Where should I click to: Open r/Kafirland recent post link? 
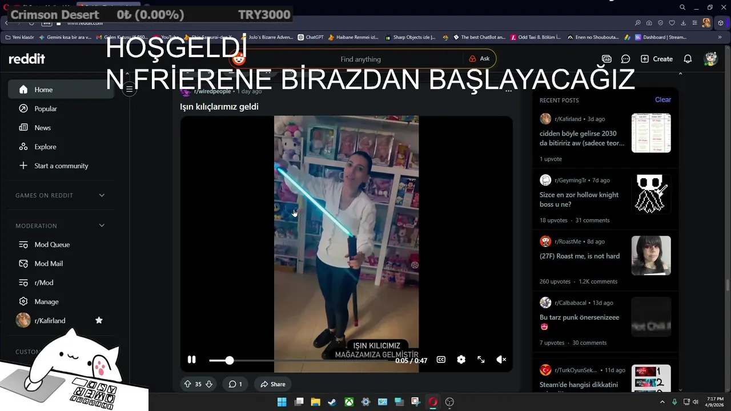click(568, 119)
